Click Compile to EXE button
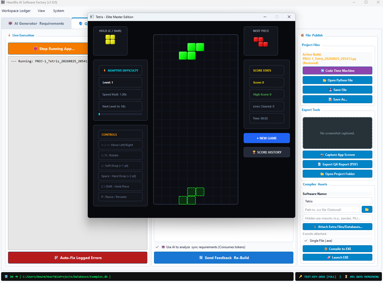This screenshot has width=383, height=283. (x=338, y=249)
